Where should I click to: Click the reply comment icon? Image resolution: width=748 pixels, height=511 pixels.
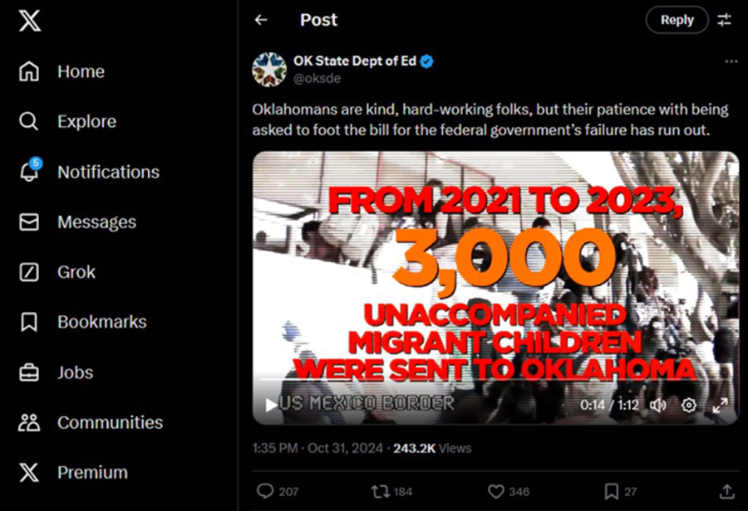(x=265, y=491)
